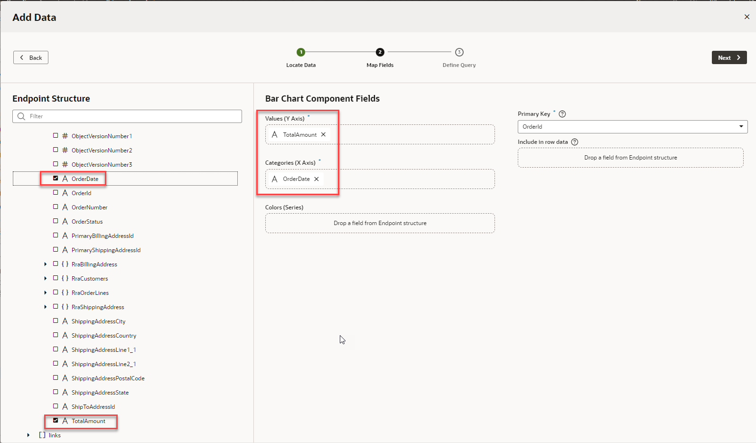
Task: Click the type icon on TotalAmount chip
Action: pos(274,134)
